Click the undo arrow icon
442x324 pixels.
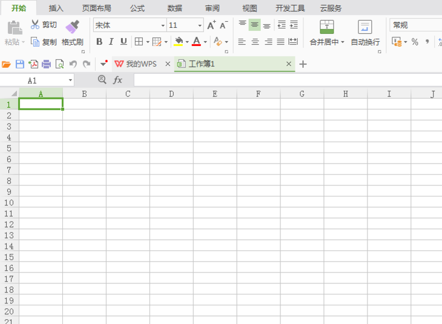tap(73, 64)
